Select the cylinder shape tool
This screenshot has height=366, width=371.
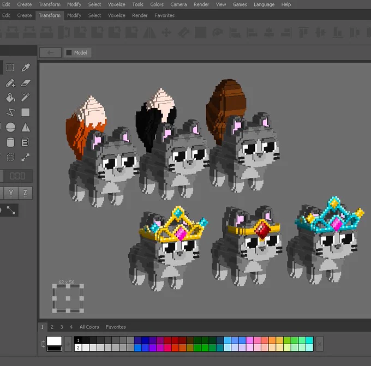click(10, 142)
